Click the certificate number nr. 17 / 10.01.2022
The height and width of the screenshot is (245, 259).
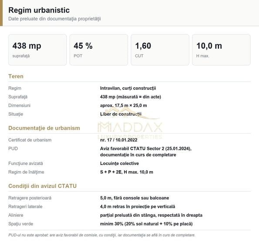coord(118,140)
